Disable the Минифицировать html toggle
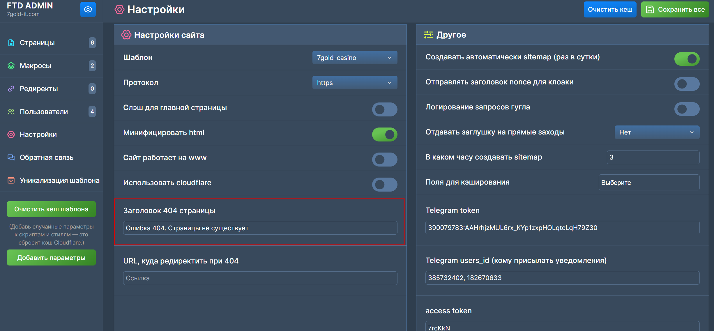This screenshot has height=331, width=714. click(384, 134)
